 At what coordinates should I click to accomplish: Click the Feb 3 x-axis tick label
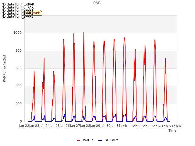coord(146,126)
